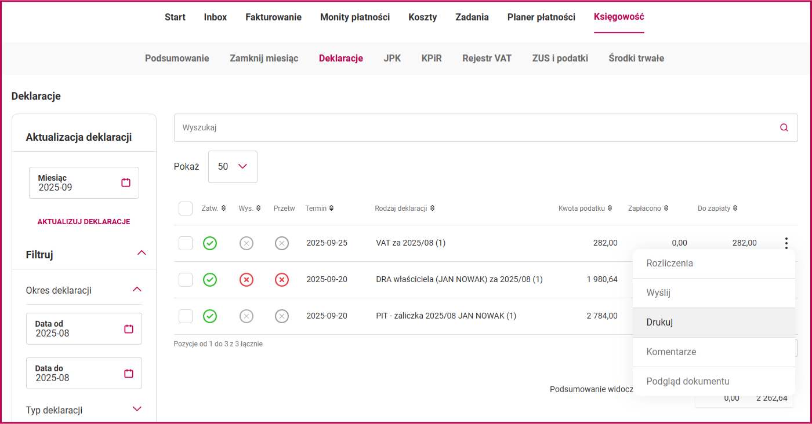Open the Monity płatności tab

[x=355, y=17]
